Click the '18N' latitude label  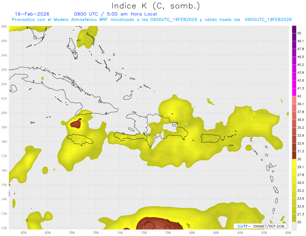(4, 142)
